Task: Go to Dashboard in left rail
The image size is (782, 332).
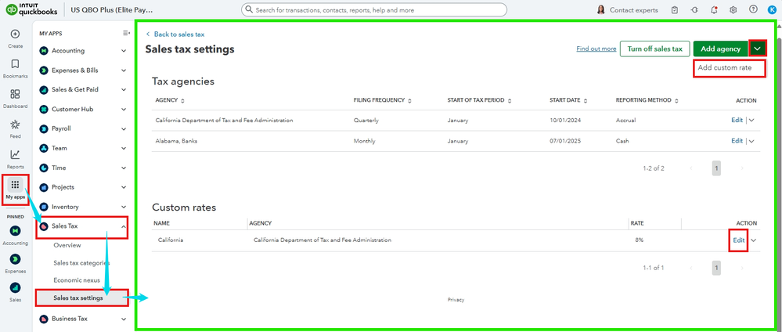Action: click(x=15, y=94)
